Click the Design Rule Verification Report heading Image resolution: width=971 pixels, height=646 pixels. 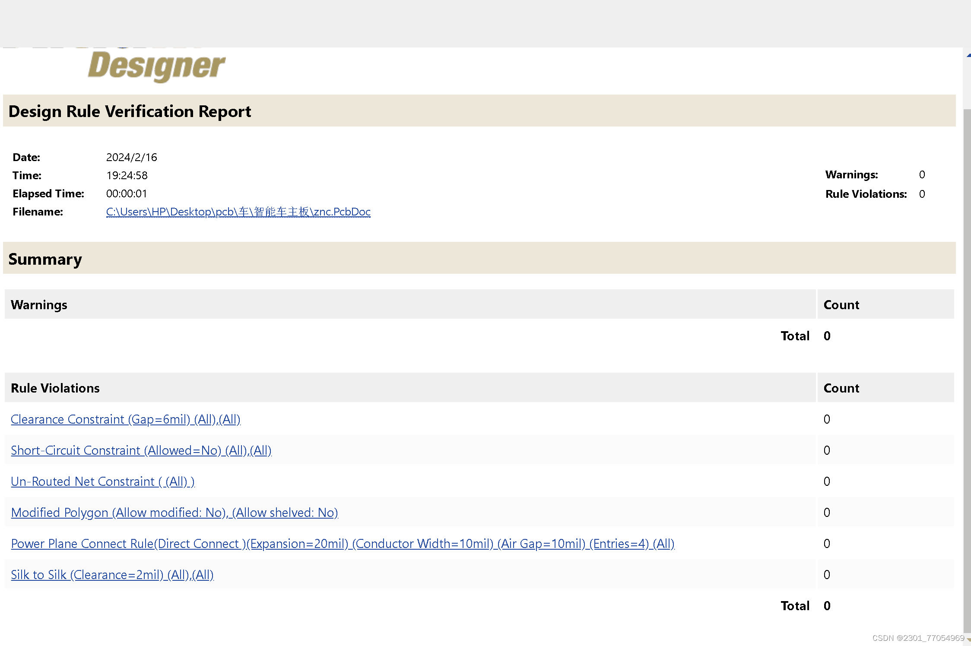[x=130, y=111]
